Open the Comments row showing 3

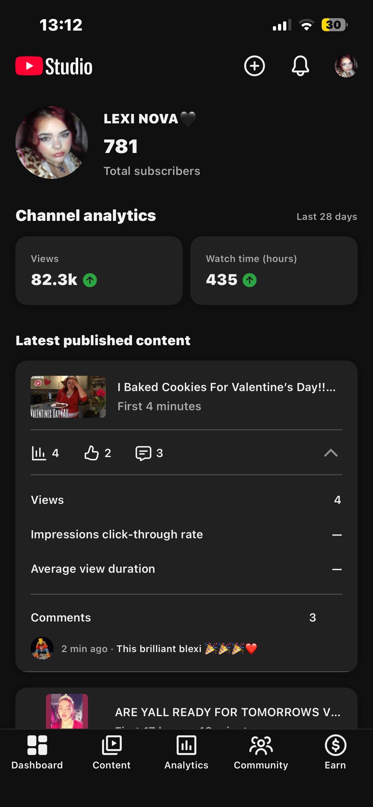pos(186,617)
